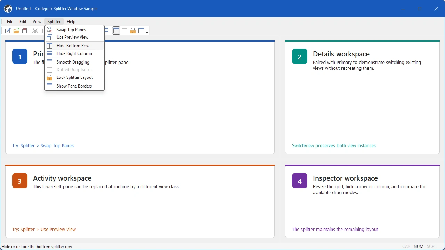Click the New document toolbar icon
The image size is (445, 250).
click(x=8, y=31)
